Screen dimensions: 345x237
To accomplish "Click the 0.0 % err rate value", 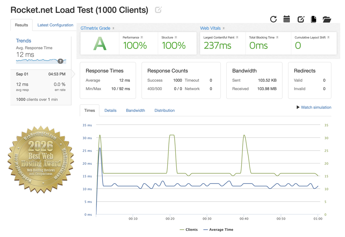I will pos(60,84).
